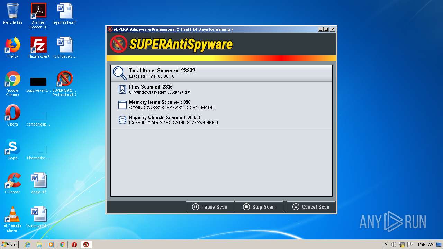The image size is (443, 249).
Task: Maximize the SUPERAntiSpyware window
Action: pos(326,29)
